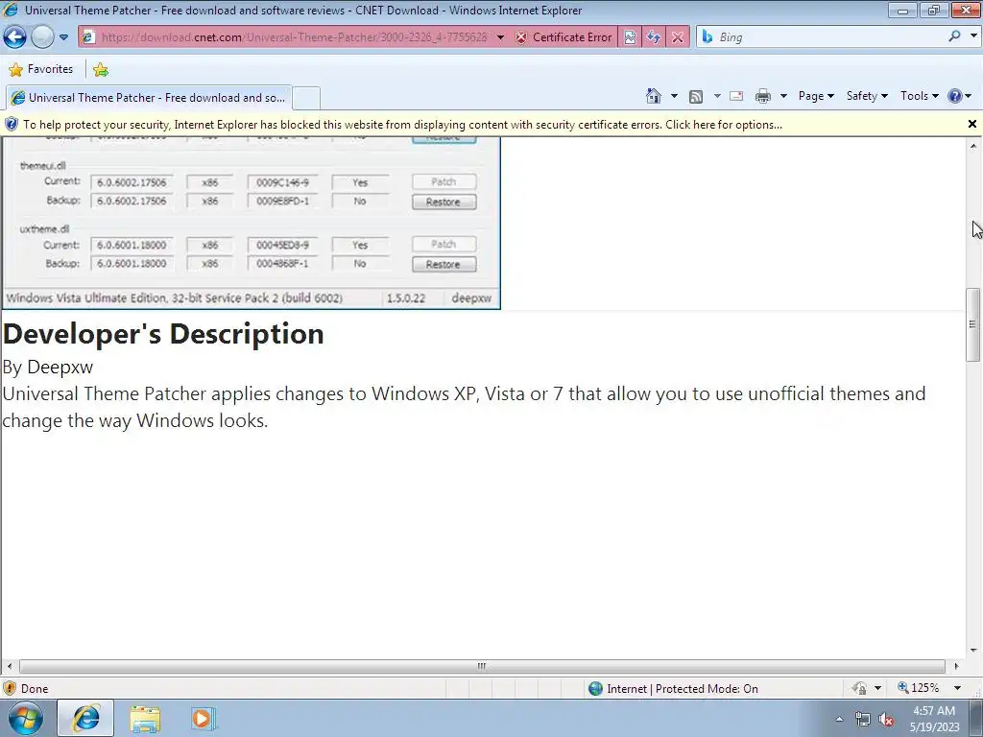Click the search magnifier icon

(x=955, y=36)
